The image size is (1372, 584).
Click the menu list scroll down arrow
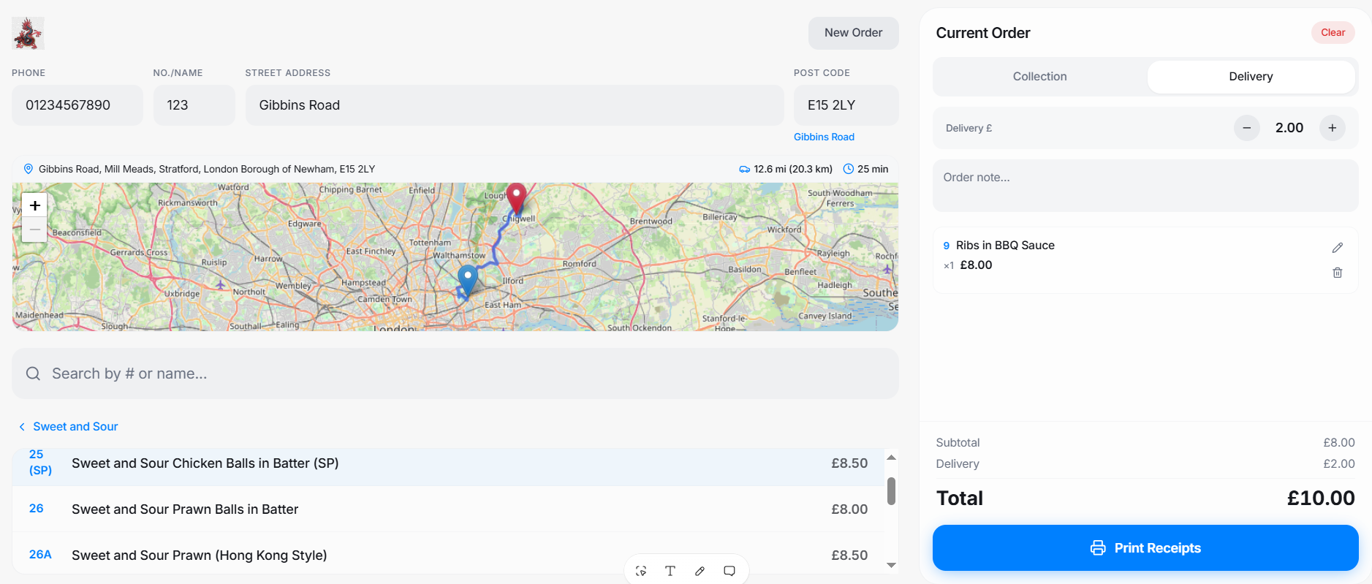pyautogui.click(x=891, y=565)
